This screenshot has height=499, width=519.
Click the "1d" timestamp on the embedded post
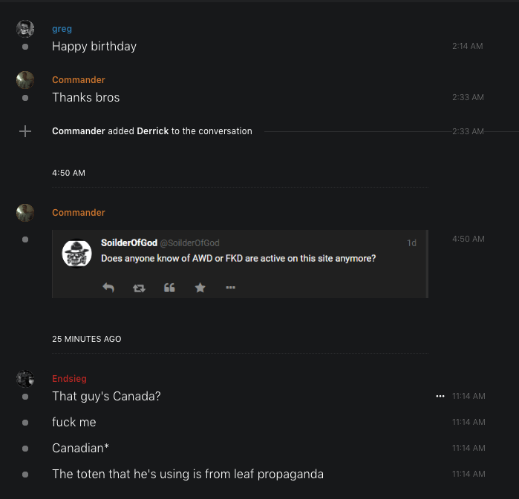[412, 243]
